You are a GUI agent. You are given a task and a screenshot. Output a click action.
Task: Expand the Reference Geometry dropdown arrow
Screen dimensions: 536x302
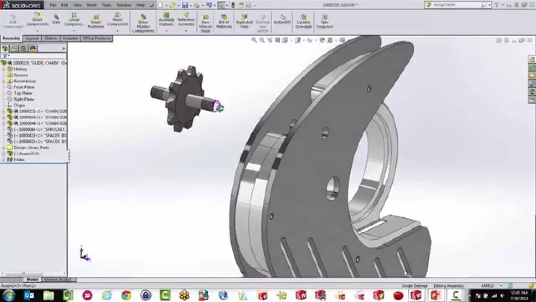[x=186, y=31]
